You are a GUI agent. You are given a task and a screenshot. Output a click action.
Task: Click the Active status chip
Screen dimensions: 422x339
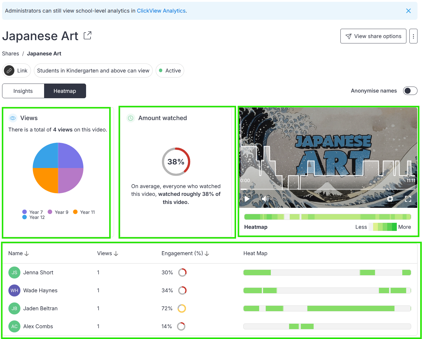click(170, 71)
